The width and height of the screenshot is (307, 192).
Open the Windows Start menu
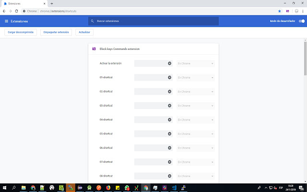pyautogui.click(x=4, y=188)
